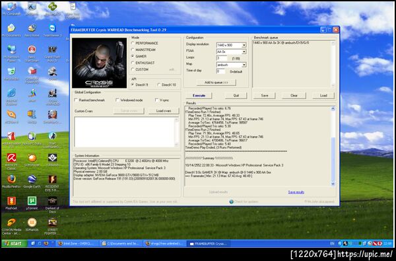Select the PERFORMANCE mode radio button
The height and width of the screenshot is (261, 396).
[x=133, y=43]
